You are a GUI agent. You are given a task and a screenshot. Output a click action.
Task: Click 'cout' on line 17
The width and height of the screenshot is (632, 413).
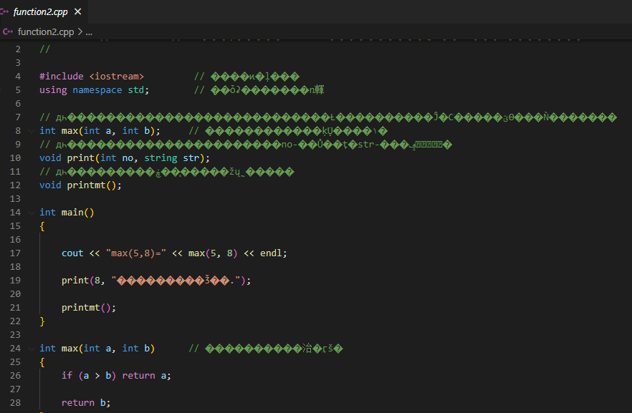tap(72, 253)
